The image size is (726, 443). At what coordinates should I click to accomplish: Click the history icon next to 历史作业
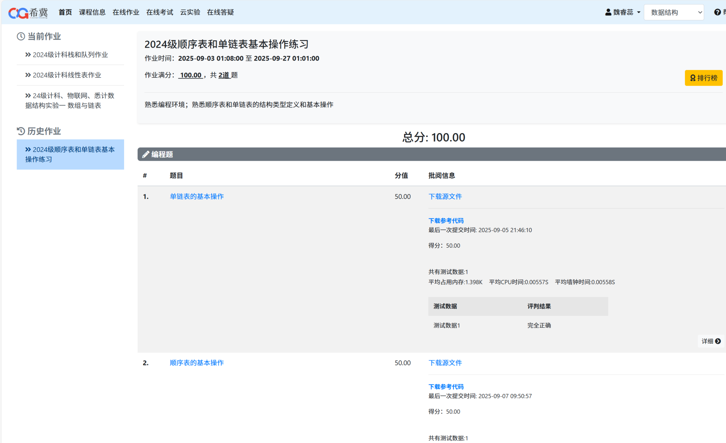pos(21,131)
